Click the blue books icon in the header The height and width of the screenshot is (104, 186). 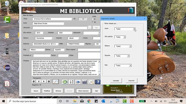[x=131, y=10]
